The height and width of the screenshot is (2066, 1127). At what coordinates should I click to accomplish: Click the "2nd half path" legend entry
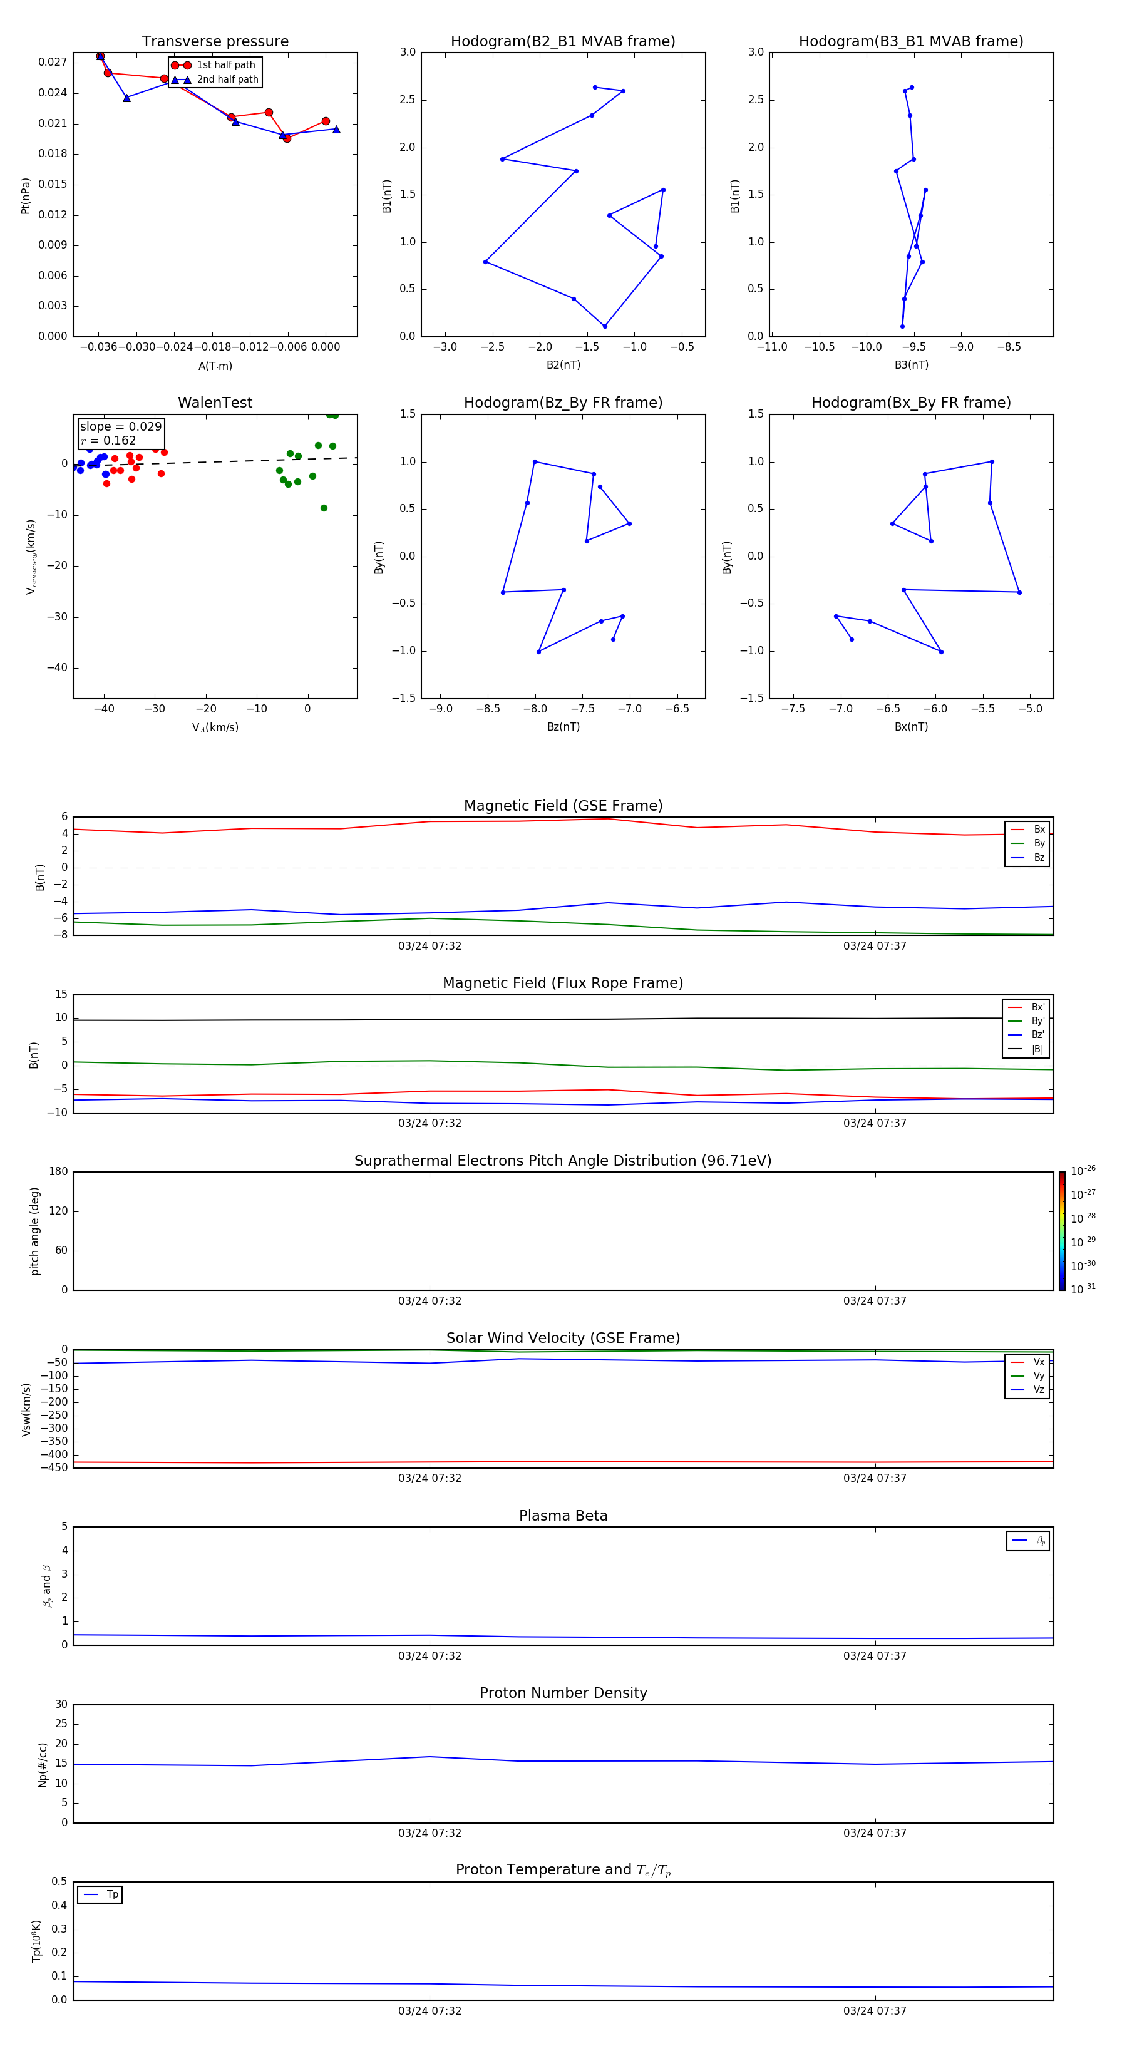tap(216, 80)
